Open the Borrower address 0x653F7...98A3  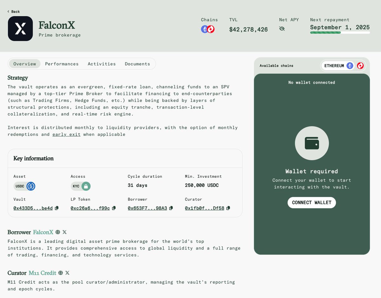coord(147,208)
